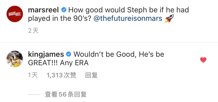
Task: Toggle the red heart like on the comment
Action: (203, 60)
